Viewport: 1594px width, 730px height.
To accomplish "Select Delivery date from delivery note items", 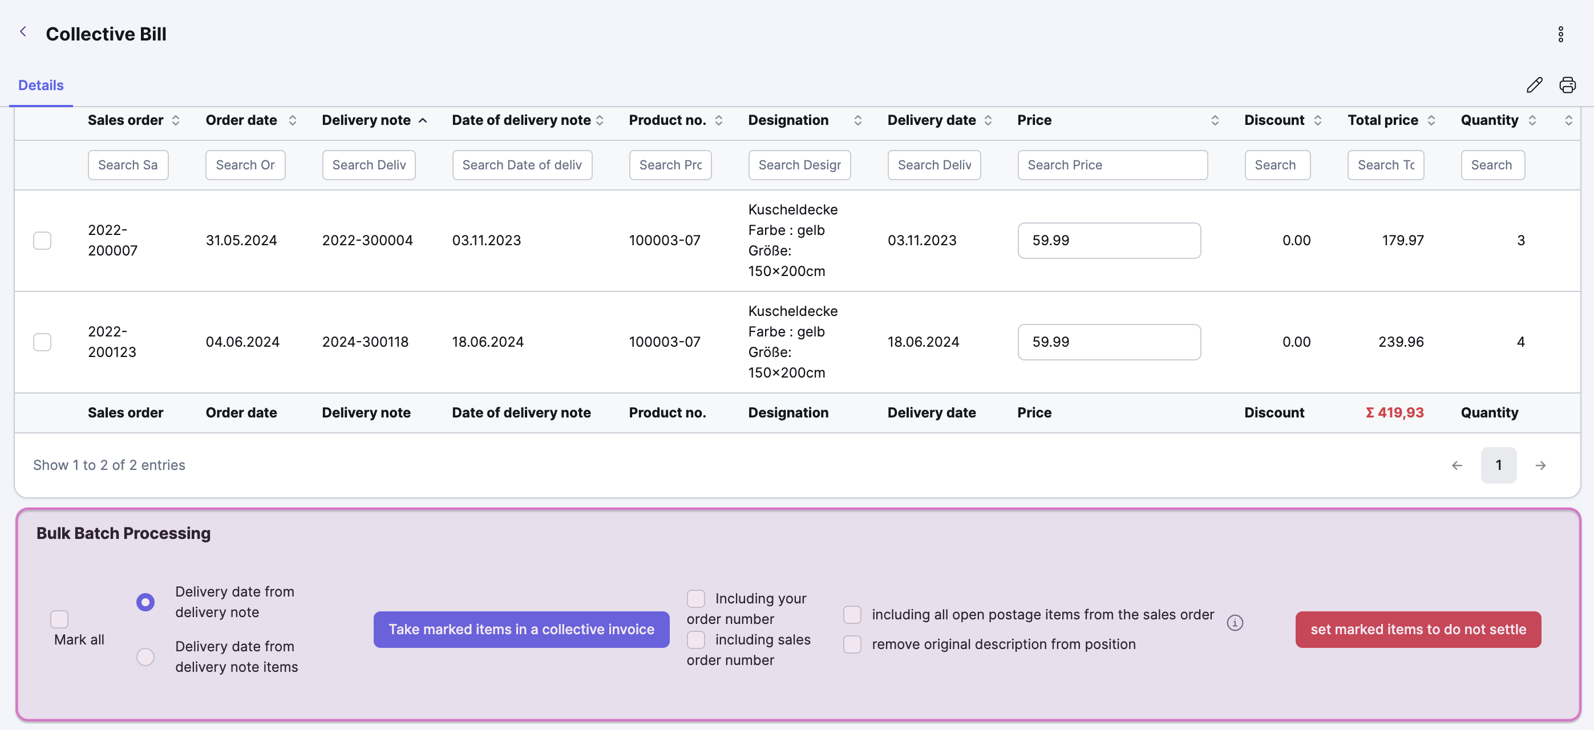I will (x=145, y=656).
